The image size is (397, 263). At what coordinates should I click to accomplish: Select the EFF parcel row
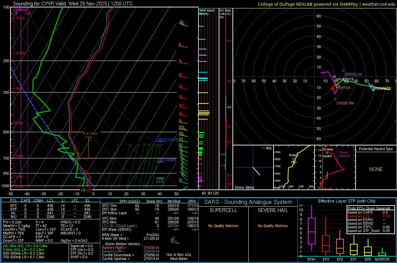[x=50, y=209]
